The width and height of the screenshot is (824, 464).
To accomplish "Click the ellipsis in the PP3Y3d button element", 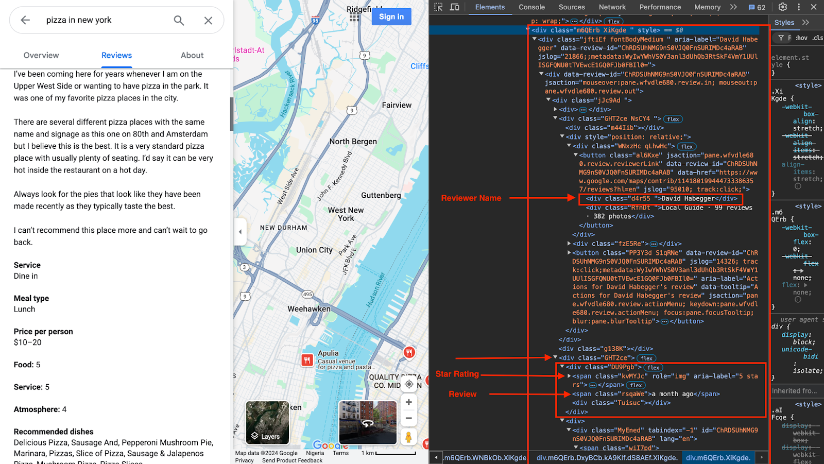I will pyautogui.click(x=665, y=322).
